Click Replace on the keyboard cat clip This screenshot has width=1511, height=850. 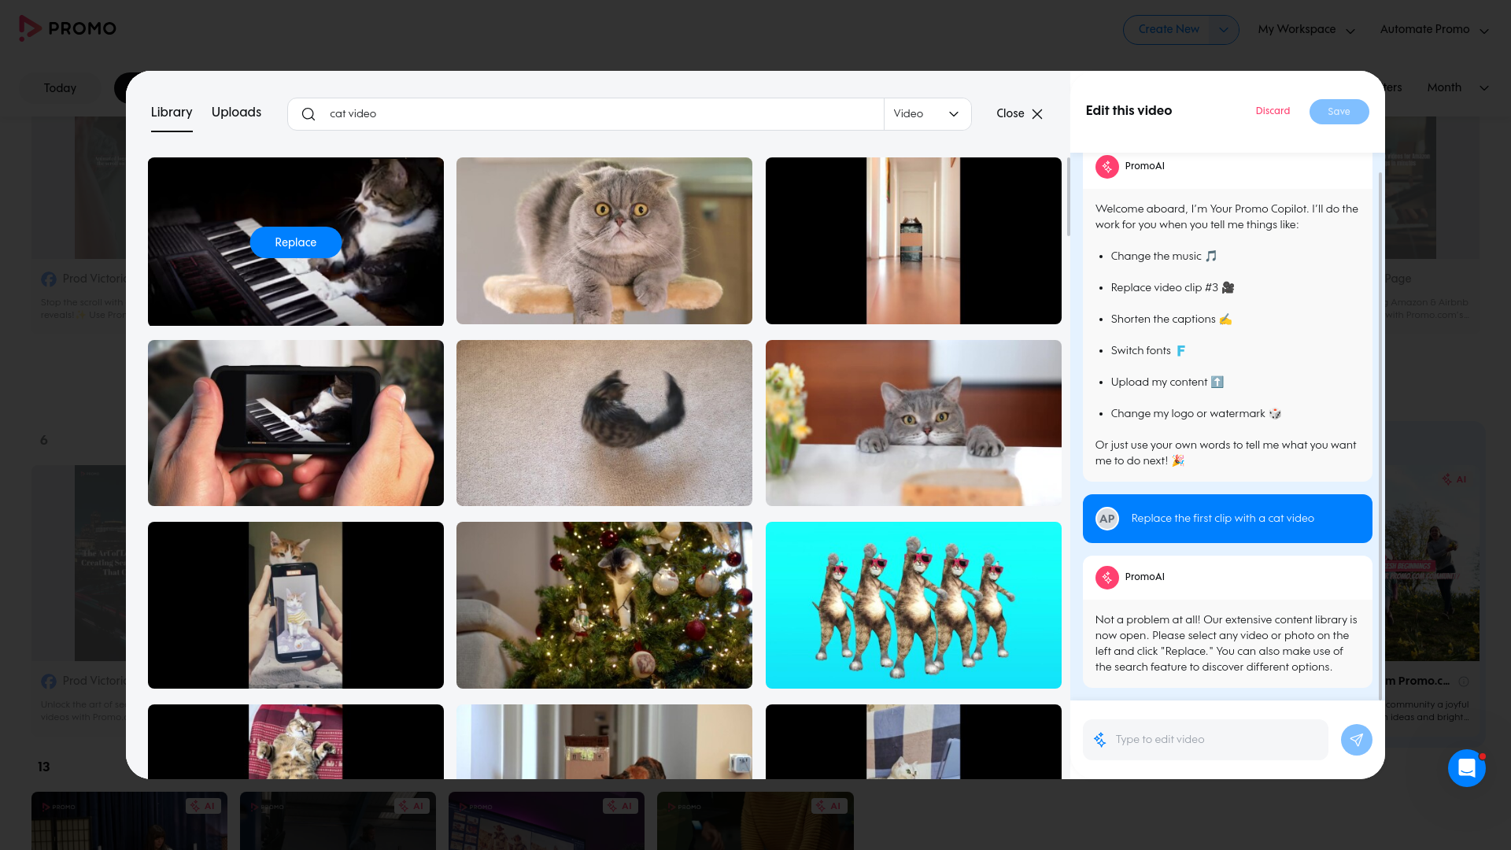tap(295, 242)
